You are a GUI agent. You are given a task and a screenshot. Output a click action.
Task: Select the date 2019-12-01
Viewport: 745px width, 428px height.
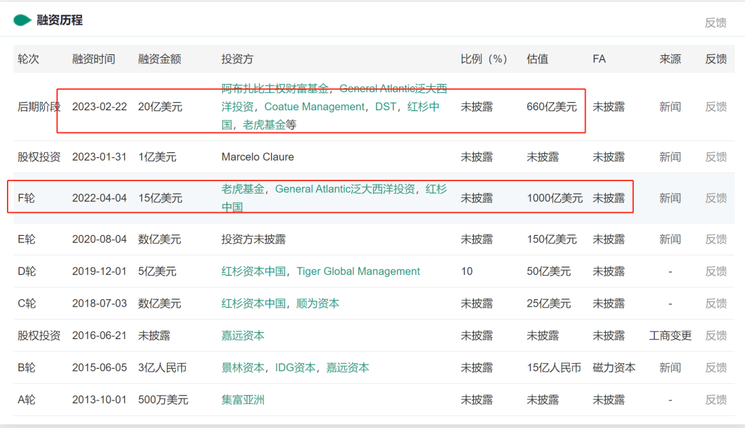[x=99, y=272]
